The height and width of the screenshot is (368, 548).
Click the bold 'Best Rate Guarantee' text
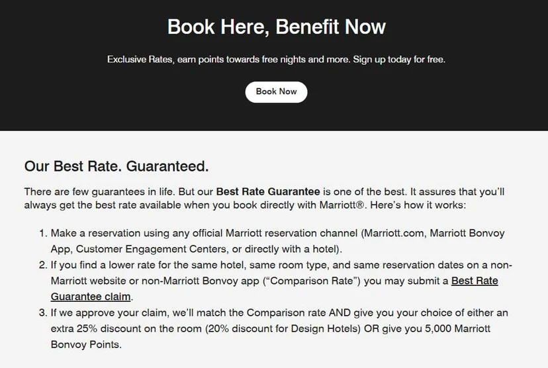point(268,191)
